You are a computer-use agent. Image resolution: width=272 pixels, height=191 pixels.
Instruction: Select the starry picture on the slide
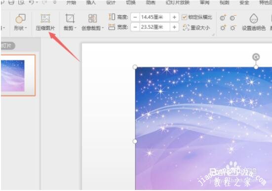coord(203,128)
